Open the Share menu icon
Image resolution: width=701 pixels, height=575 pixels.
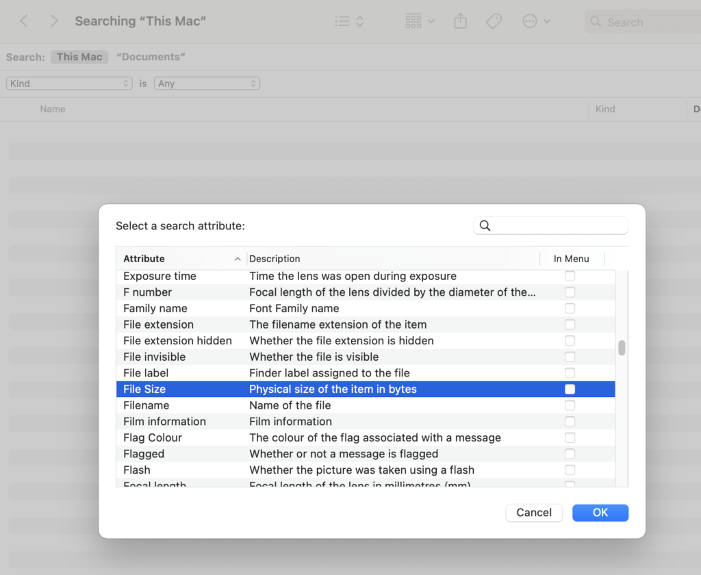[459, 21]
